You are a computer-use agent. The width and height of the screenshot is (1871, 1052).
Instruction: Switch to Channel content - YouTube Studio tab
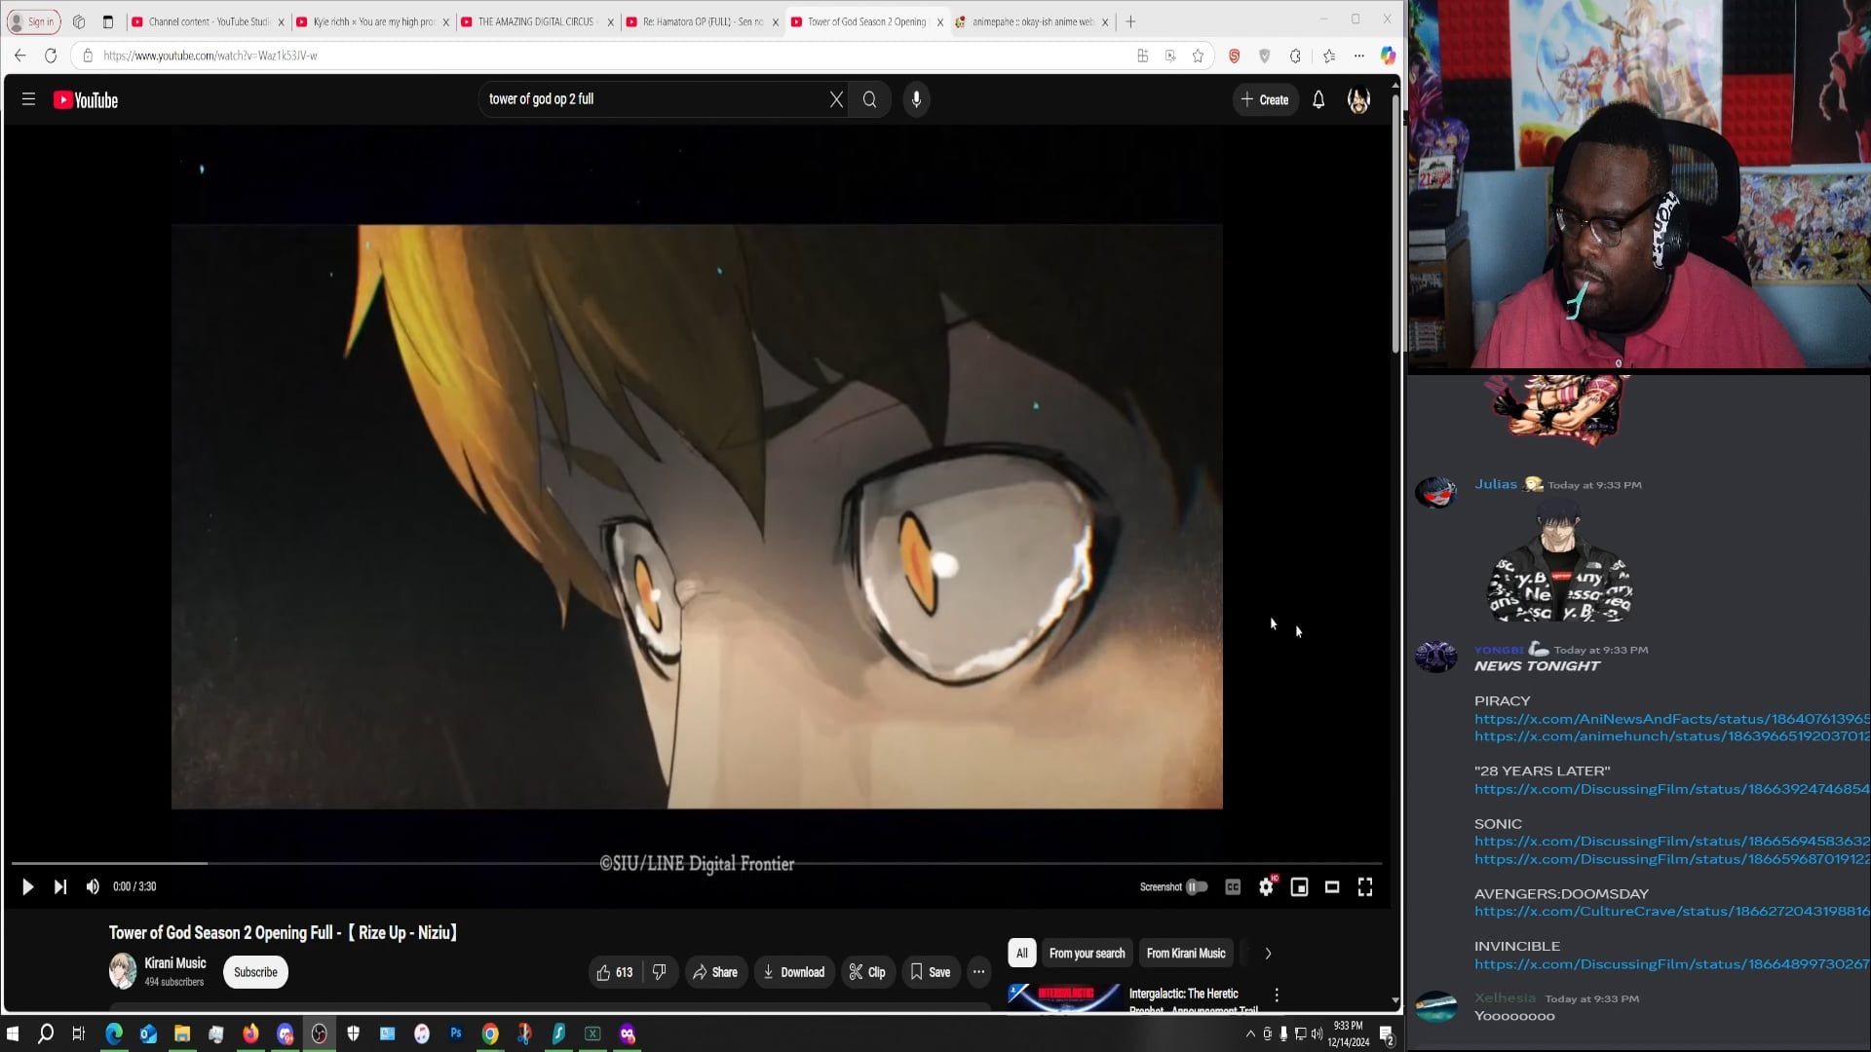[208, 21]
